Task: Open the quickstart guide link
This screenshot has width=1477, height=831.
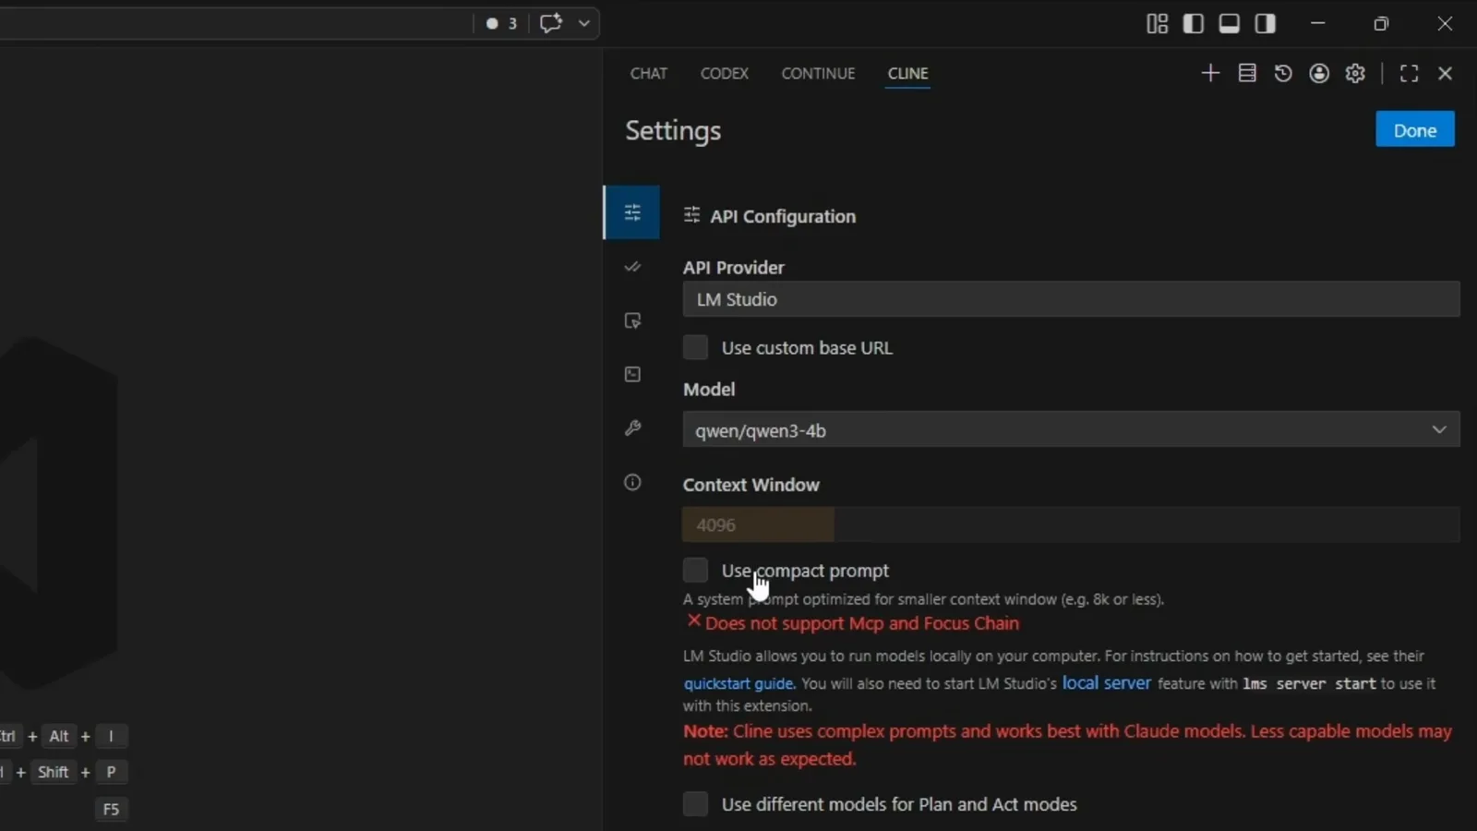Action: pos(738,684)
